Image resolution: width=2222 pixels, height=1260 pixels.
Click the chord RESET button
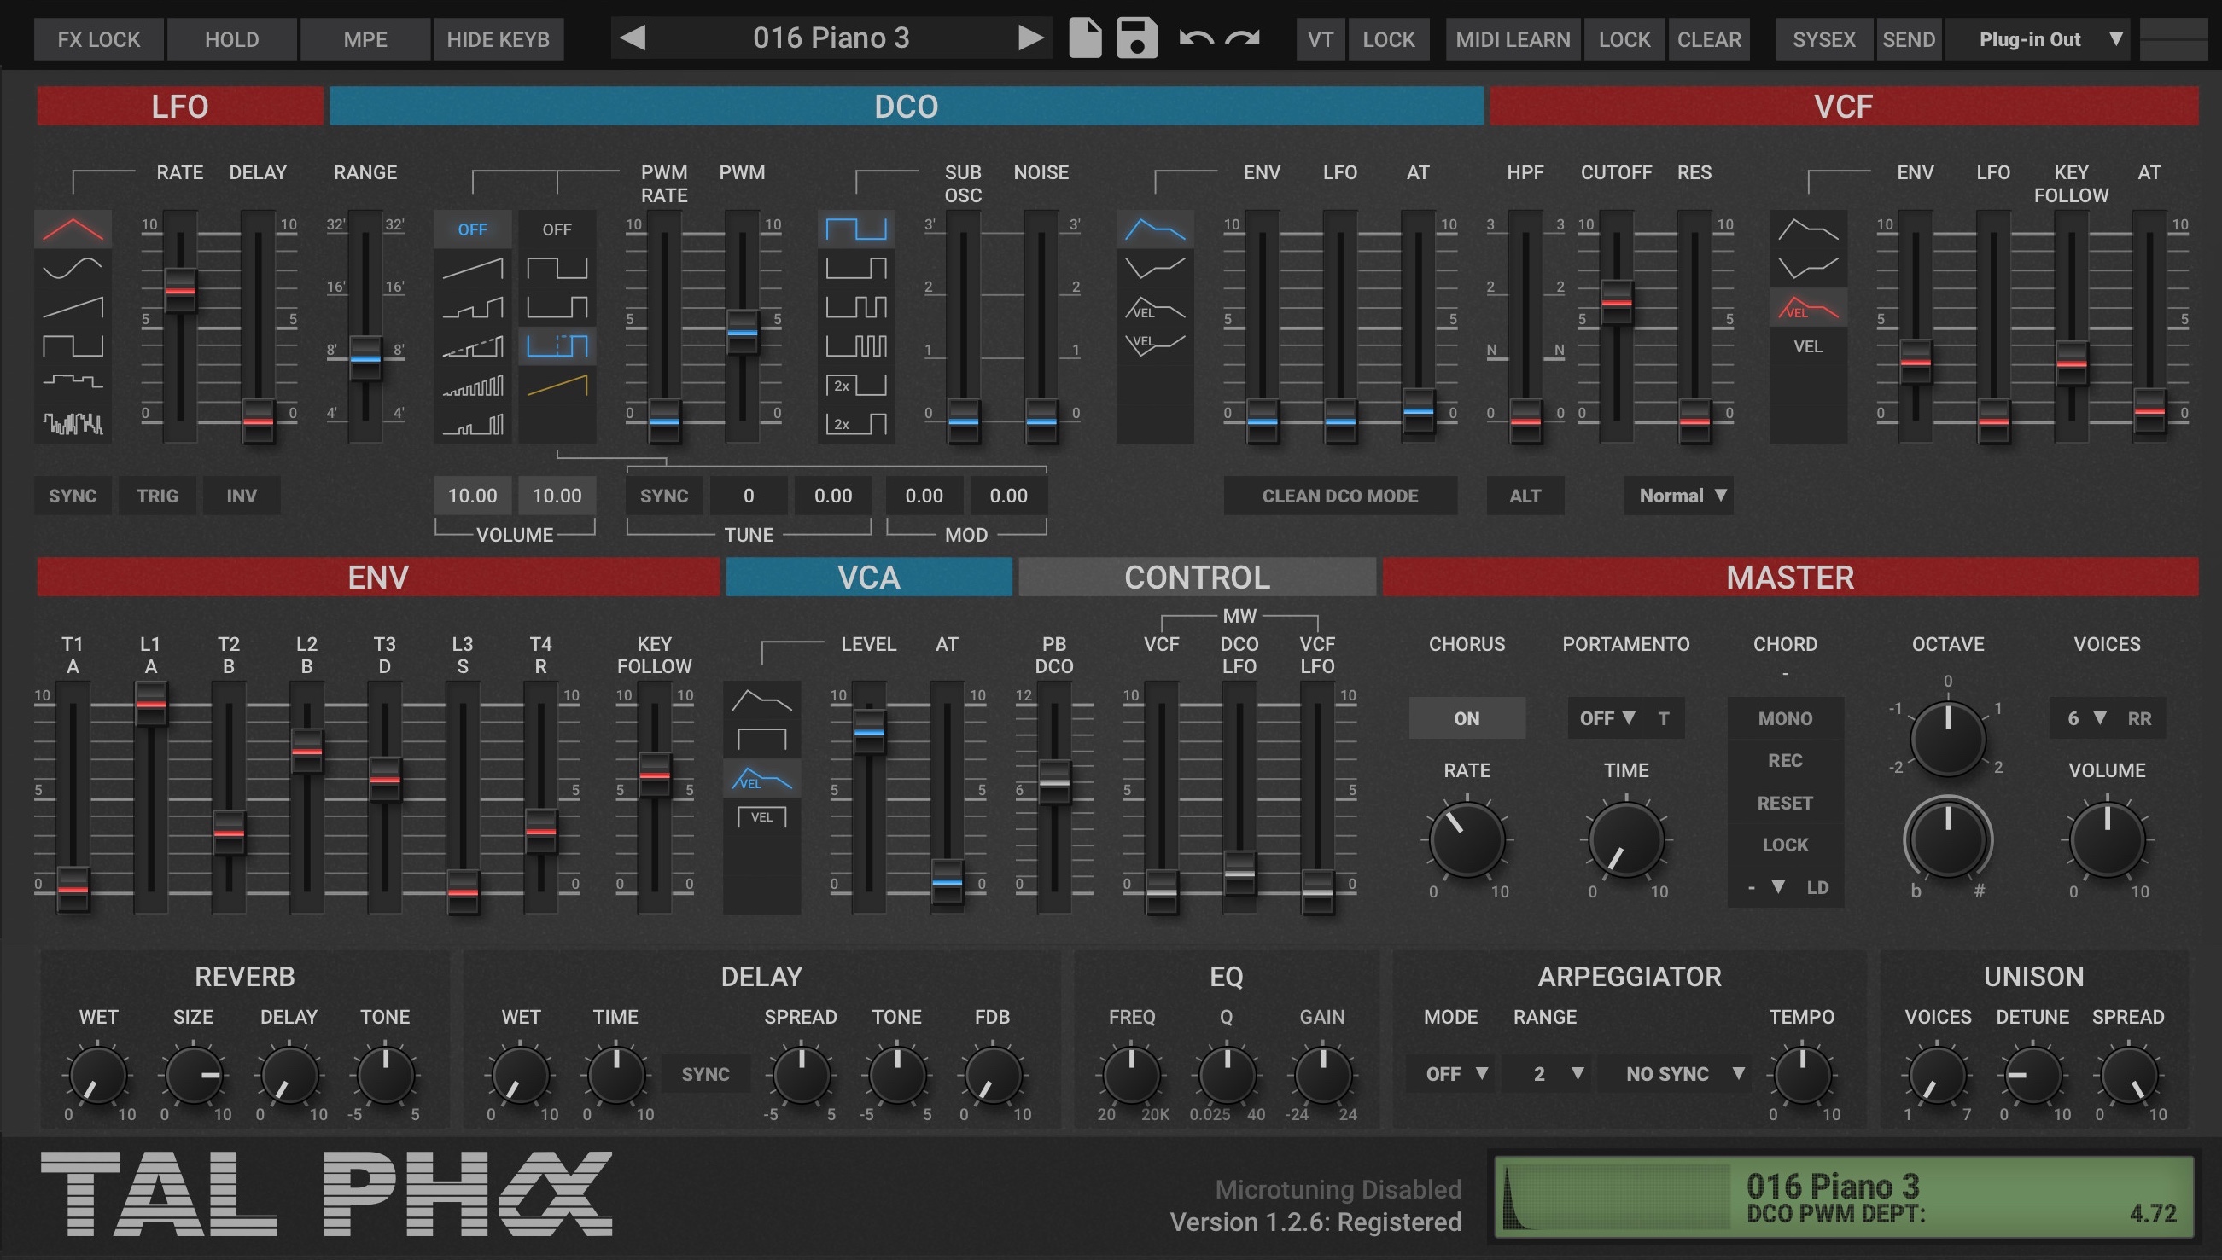tap(1784, 803)
